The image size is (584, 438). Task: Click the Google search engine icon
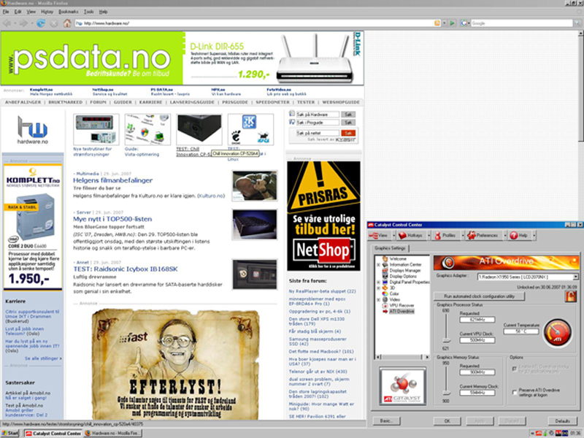pyautogui.click(x=464, y=23)
